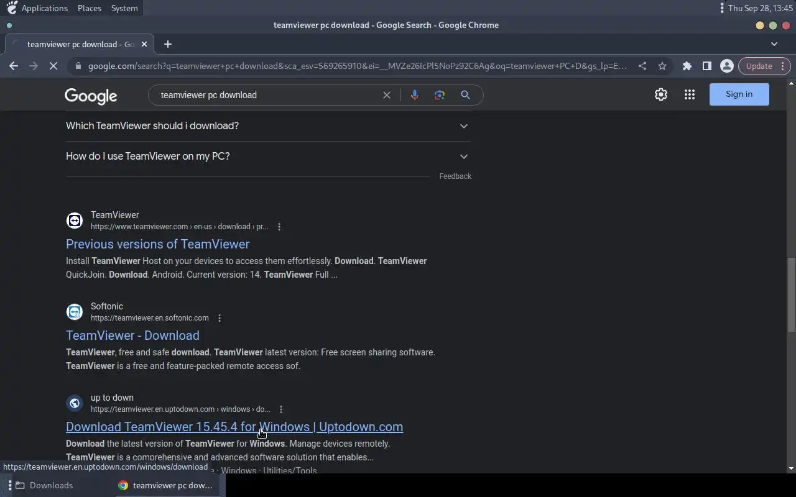The width and height of the screenshot is (796, 497).
Task: Open more options for TeamViewer result
Action: pos(279,227)
